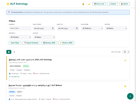Switch to list view
This screenshot has width=136, height=102.
tap(9, 52)
